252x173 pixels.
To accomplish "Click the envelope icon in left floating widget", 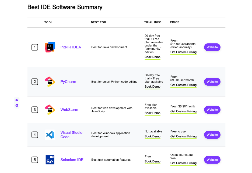I will click(x=17, y=100).
